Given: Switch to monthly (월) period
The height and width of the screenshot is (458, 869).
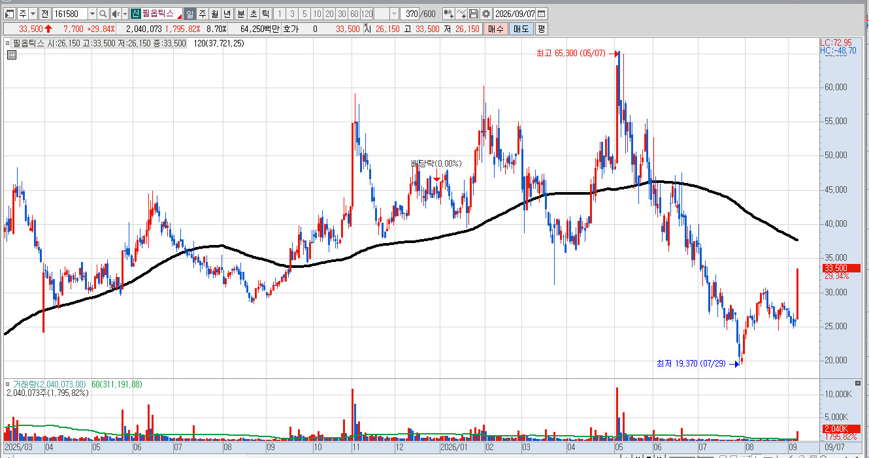Looking at the screenshot, I should [215, 14].
